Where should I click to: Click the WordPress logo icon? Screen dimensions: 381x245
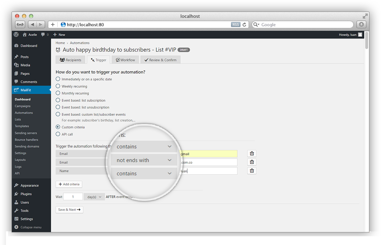pos(16,35)
